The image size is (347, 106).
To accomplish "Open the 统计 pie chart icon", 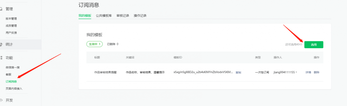I will pyautogui.click(x=1, y=44).
